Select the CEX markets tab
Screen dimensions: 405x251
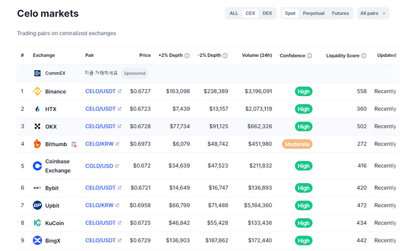(x=250, y=13)
